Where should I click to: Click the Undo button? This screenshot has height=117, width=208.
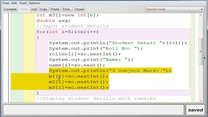point(24,9)
